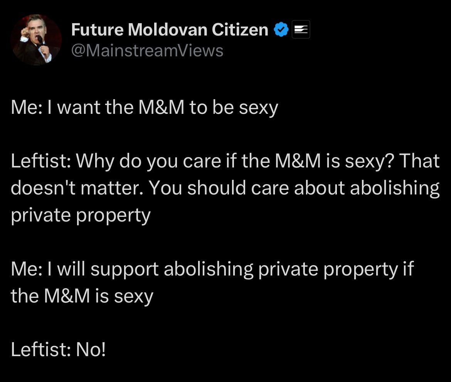This screenshot has height=382, width=451.
Task: Click the word 'Why' in the tweet
Action: coord(95,161)
